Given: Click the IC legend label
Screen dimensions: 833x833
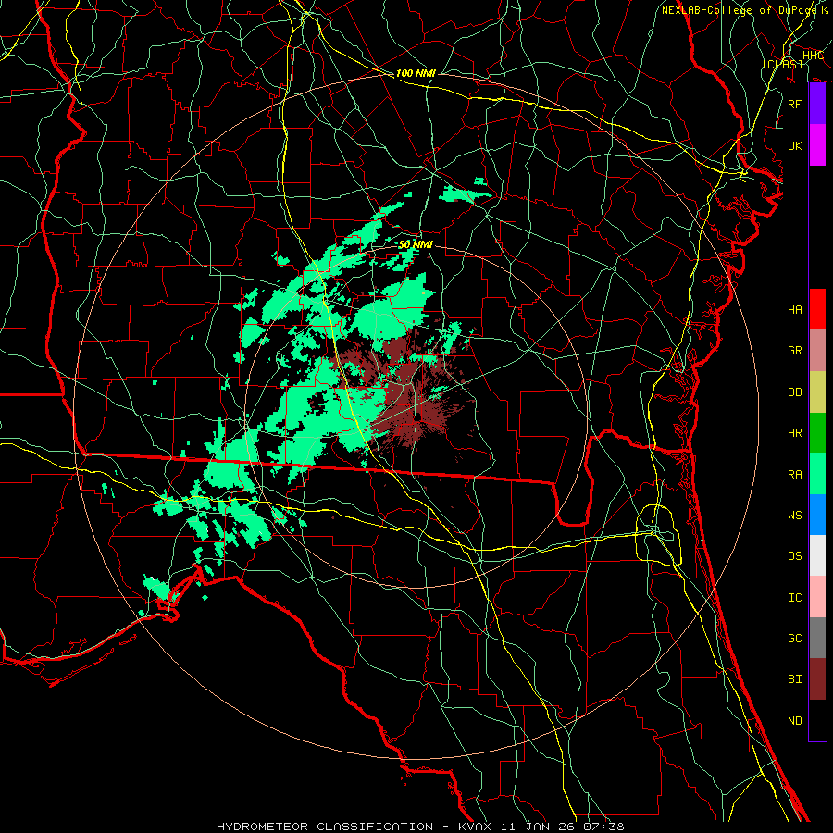Looking at the screenshot, I should 795,598.
